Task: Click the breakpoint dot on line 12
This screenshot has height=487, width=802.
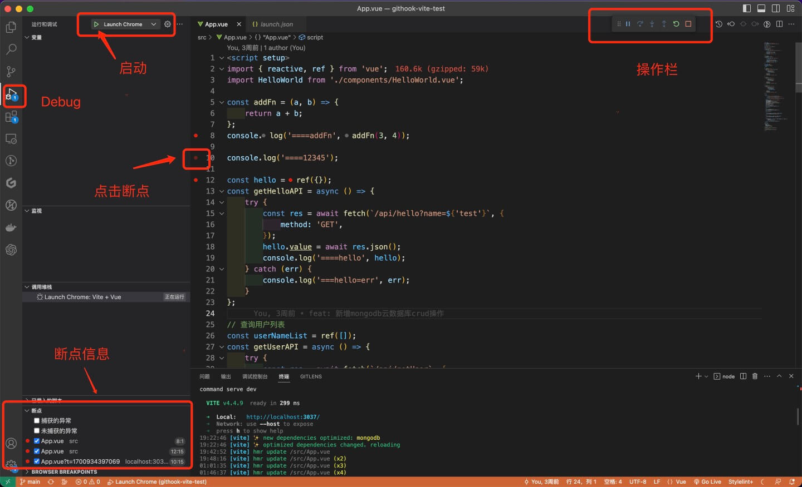Action: point(195,180)
